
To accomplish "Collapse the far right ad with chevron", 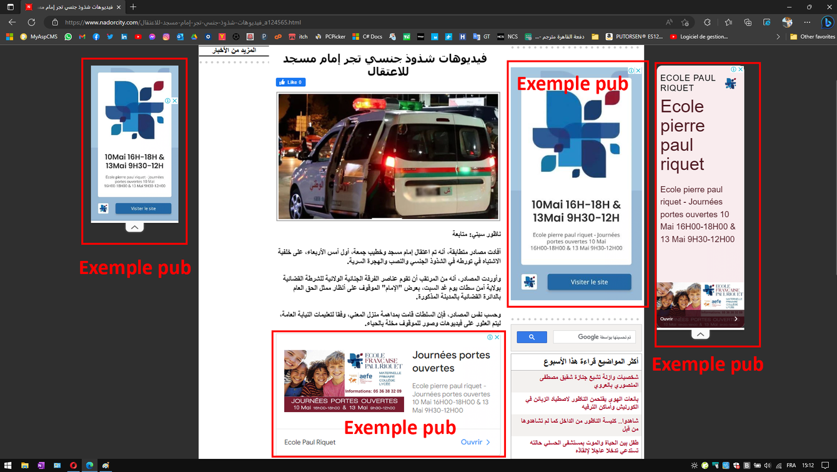I will (700, 334).
